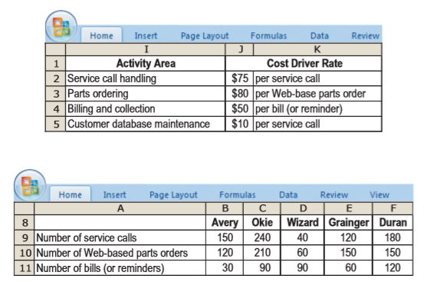Click the Grainger column heading cell
Image resolution: width=424 pixels, height=282 pixels.
tap(349, 223)
